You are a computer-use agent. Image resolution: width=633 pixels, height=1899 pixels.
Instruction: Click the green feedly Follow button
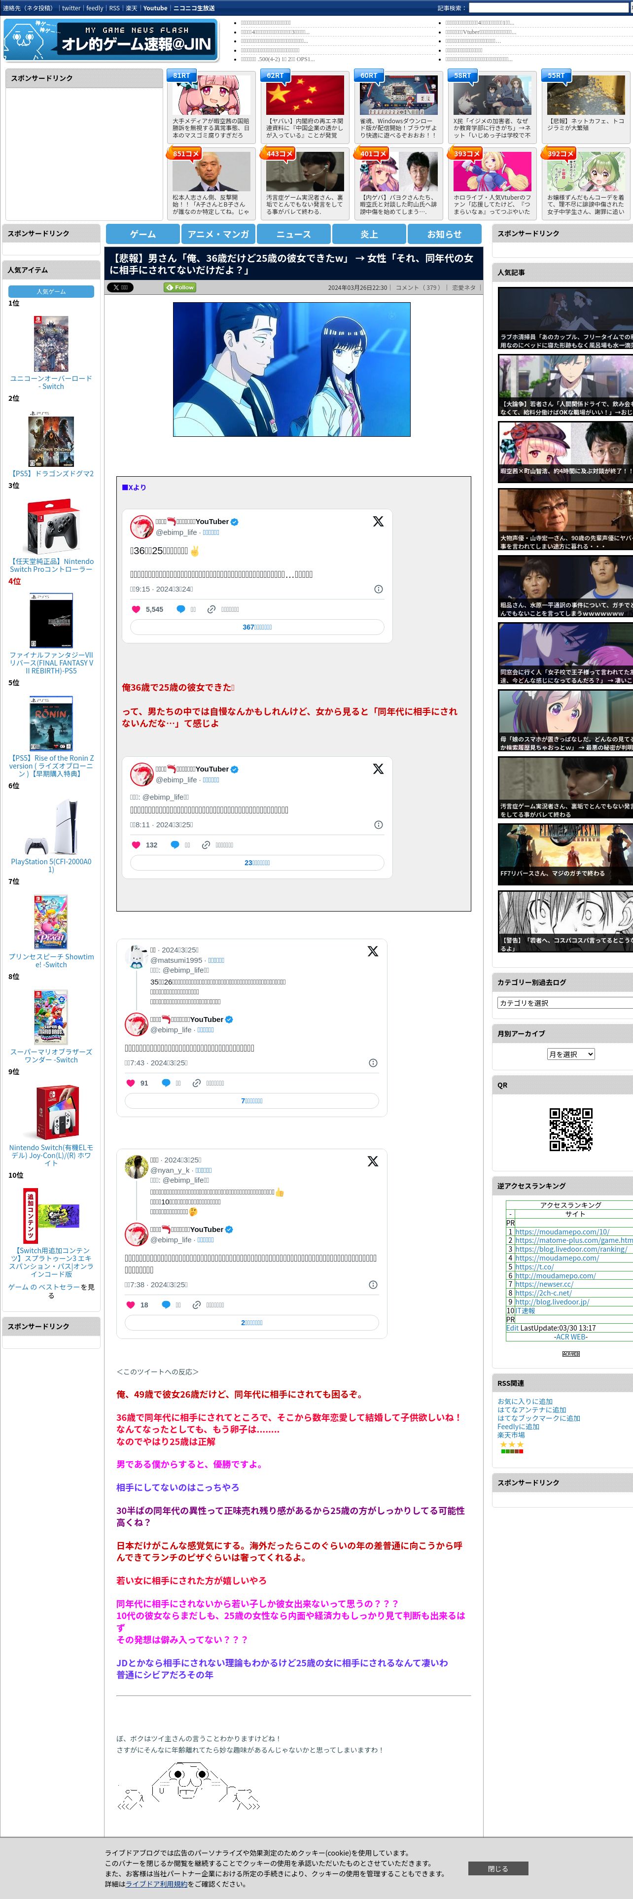(x=180, y=287)
